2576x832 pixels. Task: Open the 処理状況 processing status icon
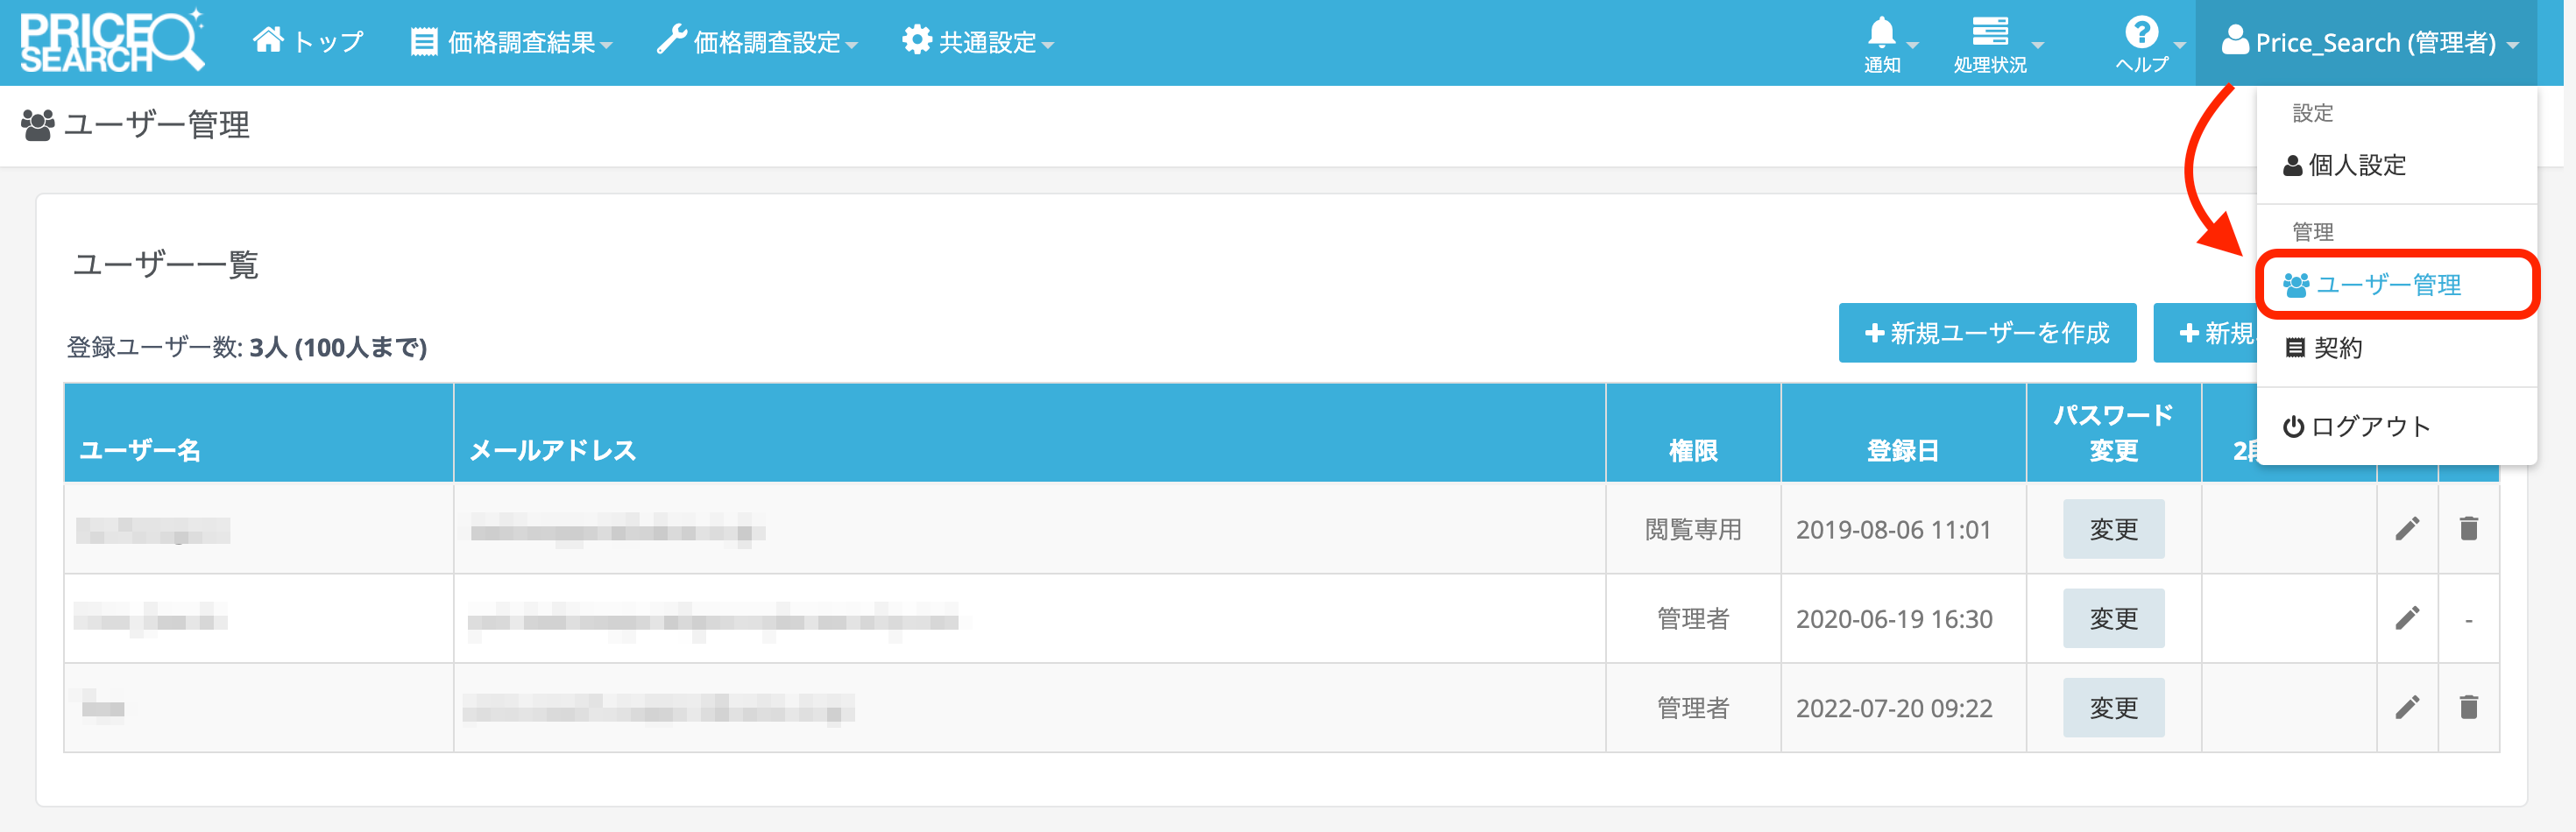1990,43
